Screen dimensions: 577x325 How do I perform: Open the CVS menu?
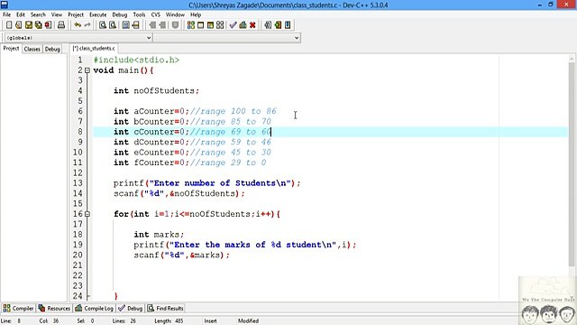point(156,14)
